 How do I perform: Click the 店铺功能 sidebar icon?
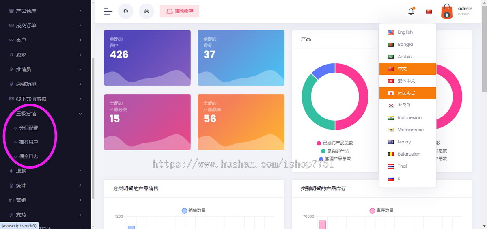click(x=12, y=84)
